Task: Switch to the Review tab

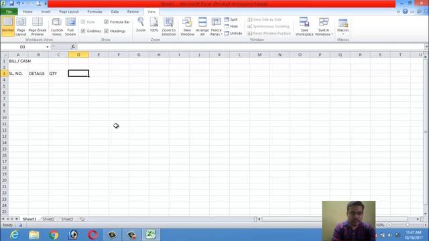Action: point(133,12)
